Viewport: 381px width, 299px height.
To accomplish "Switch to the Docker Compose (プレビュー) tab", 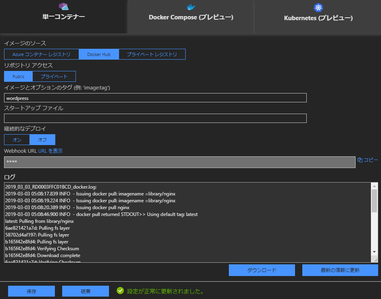I will click(x=191, y=17).
